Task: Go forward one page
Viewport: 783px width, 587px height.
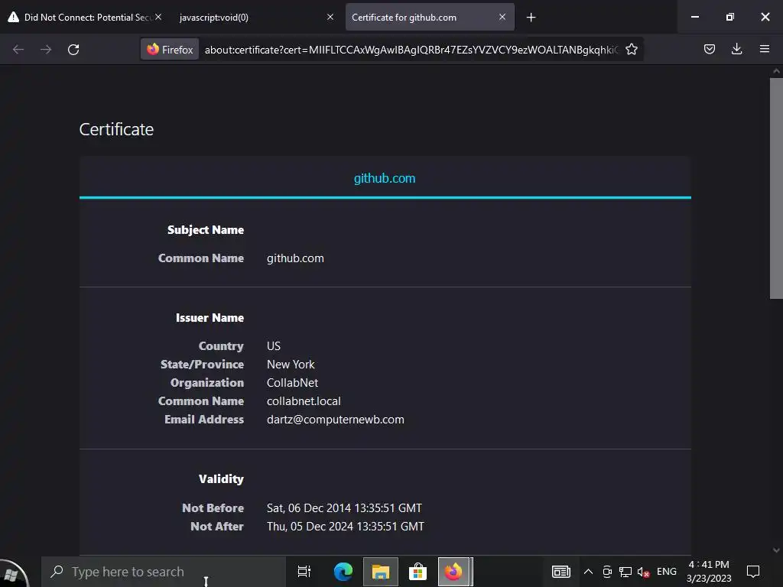Action: 46,50
